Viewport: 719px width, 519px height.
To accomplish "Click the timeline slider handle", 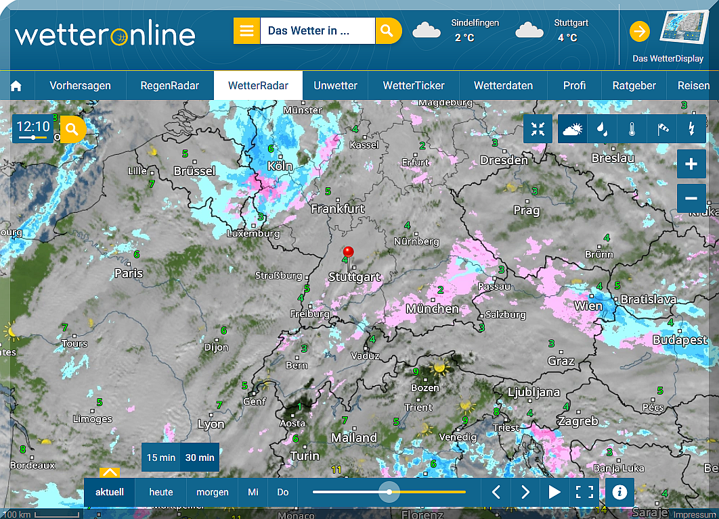I will click(389, 492).
